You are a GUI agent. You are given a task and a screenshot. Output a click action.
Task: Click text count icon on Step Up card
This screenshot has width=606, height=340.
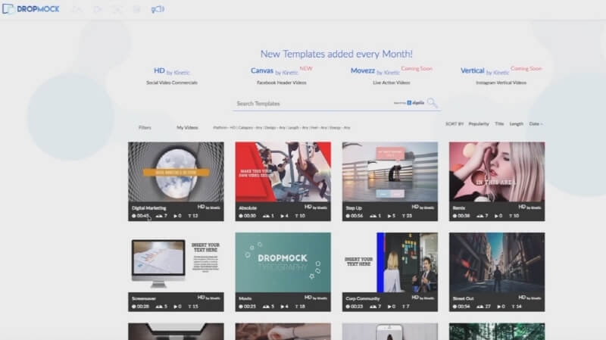404,216
